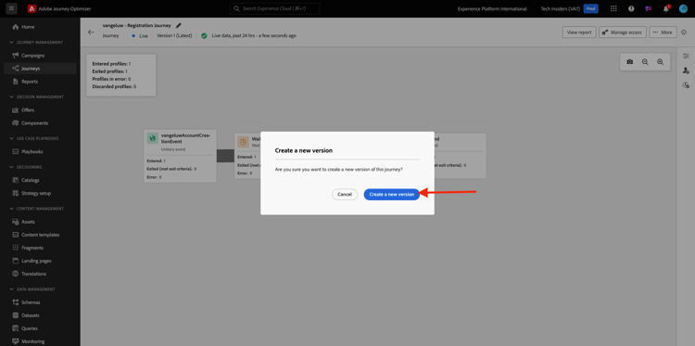Confirm with Create a new version button
The image size is (695, 346).
(391, 194)
